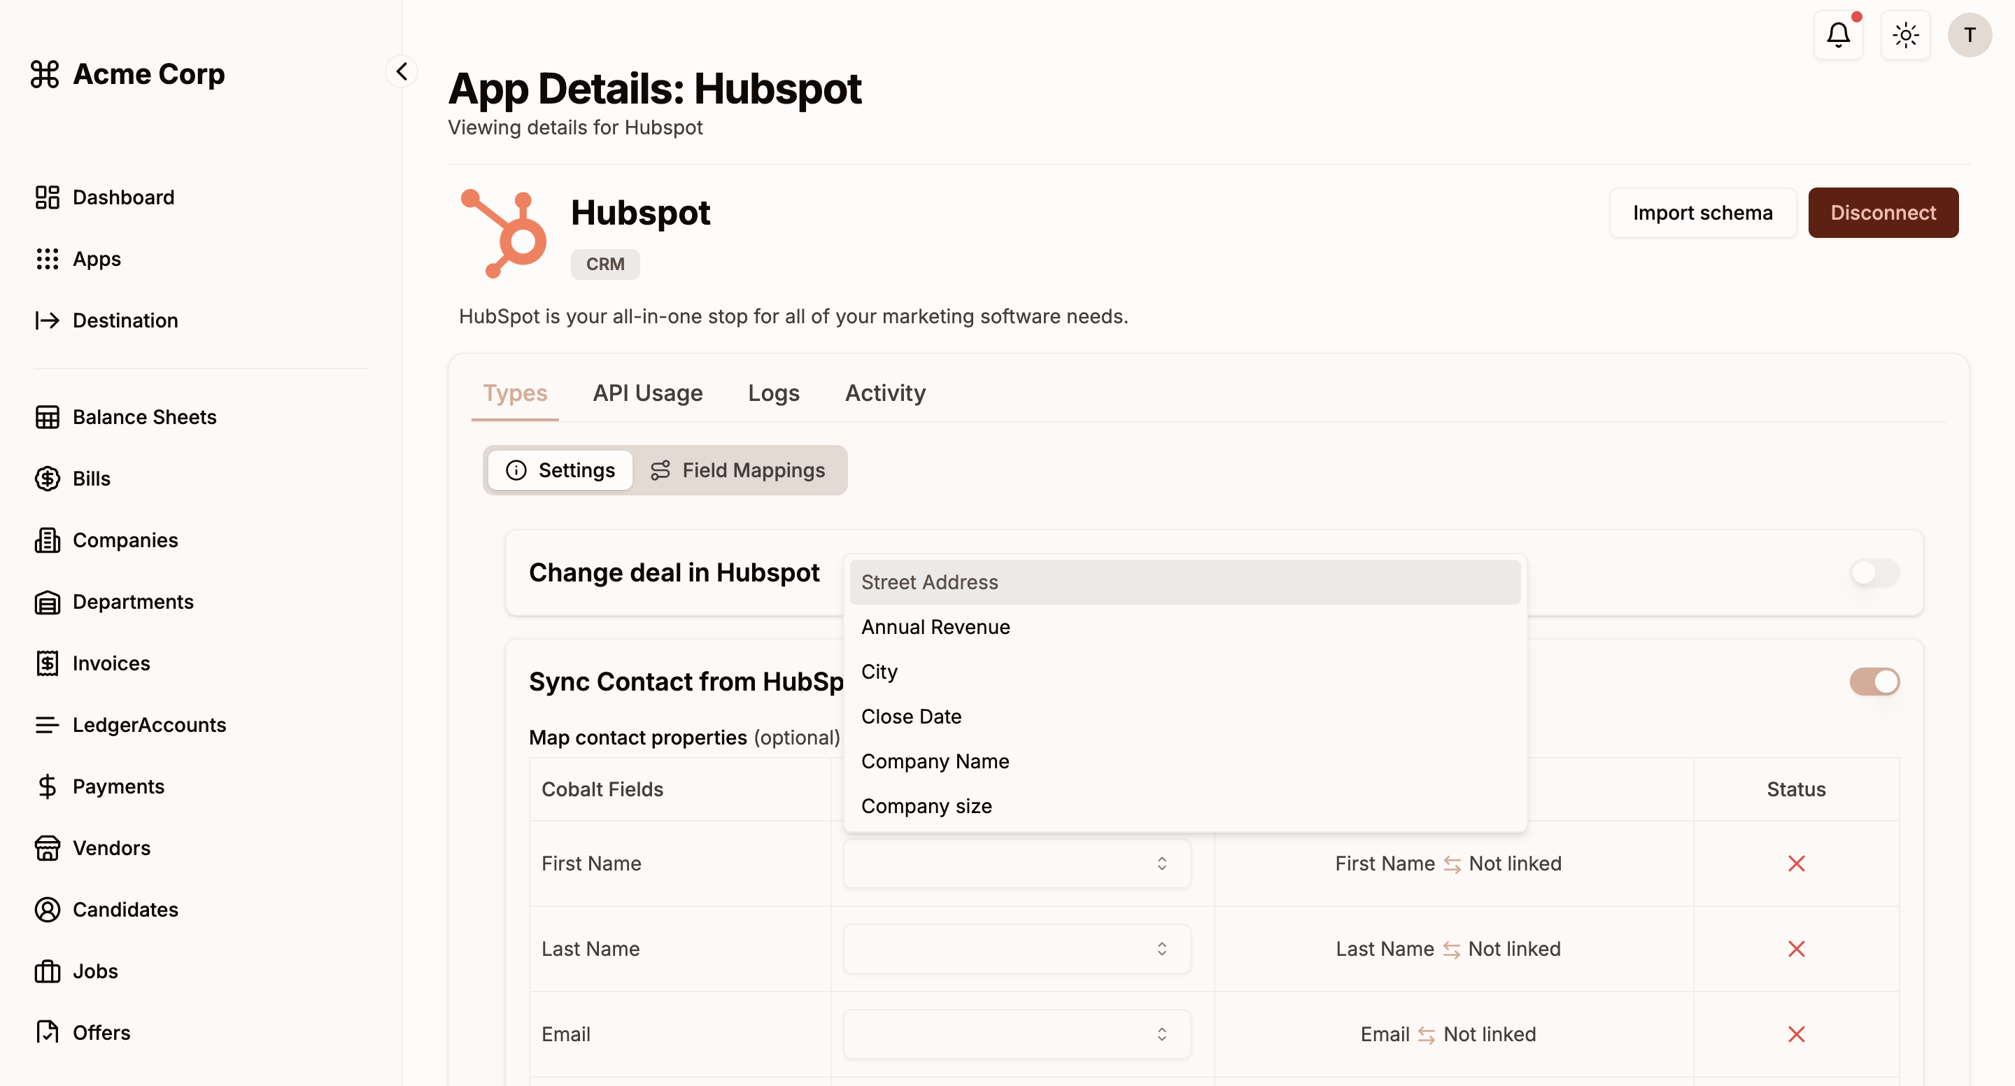The width and height of the screenshot is (2015, 1086).
Task: Click the Dashboard icon in sidebar
Action: 47,197
